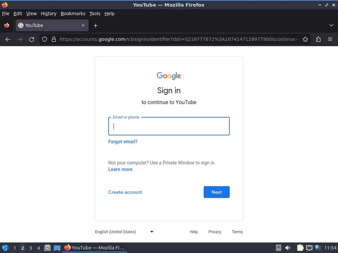The width and height of the screenshot is (338, 253).
Task: Click the show desktop taskbar icon
Action: 57,248
